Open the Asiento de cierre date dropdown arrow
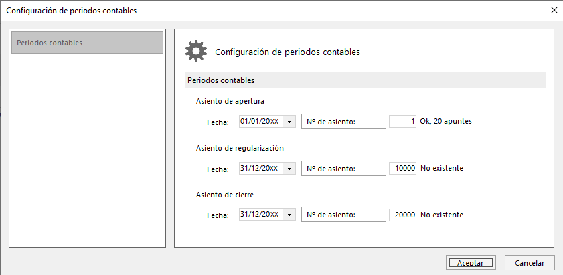This screenshot has width=563, height=275. click(x=289, y=215)
